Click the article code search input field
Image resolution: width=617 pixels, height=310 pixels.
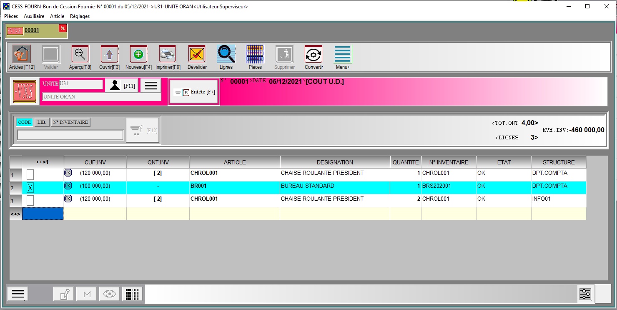click(x=70, y=135)
